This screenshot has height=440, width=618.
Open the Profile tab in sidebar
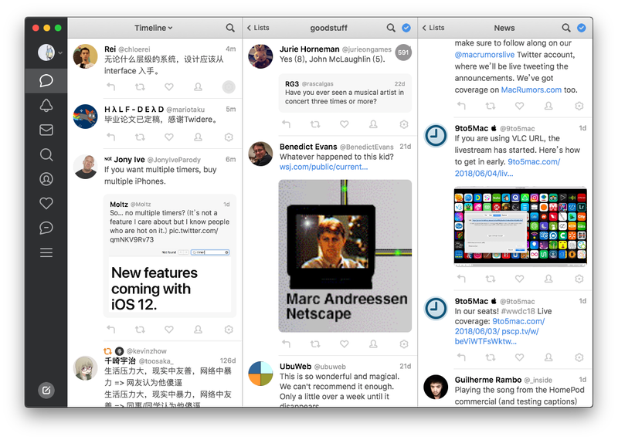pos(46,179)
